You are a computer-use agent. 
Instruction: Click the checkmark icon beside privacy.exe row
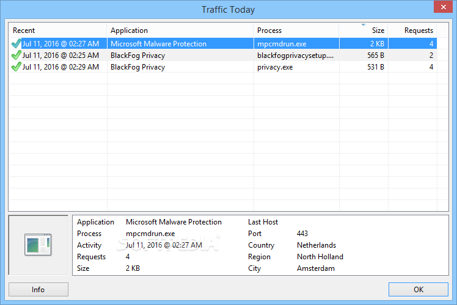(x=16, y=67)
